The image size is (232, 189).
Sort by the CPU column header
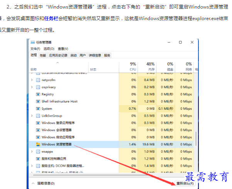(x=128, y=66)
